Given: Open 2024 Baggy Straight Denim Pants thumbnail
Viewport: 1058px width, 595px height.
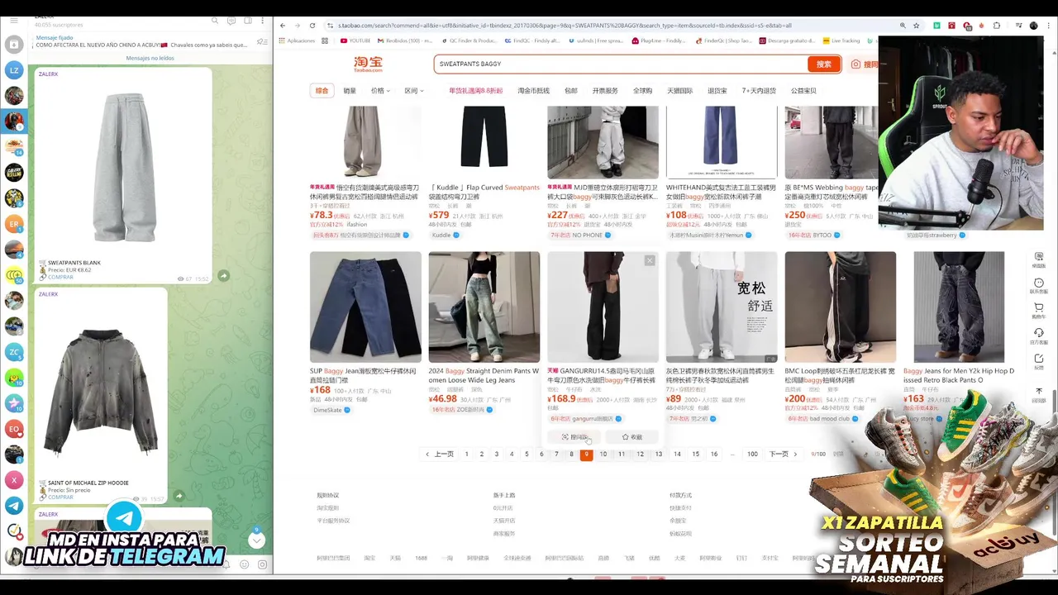Looking at the screenshot, I should [484, 307].
